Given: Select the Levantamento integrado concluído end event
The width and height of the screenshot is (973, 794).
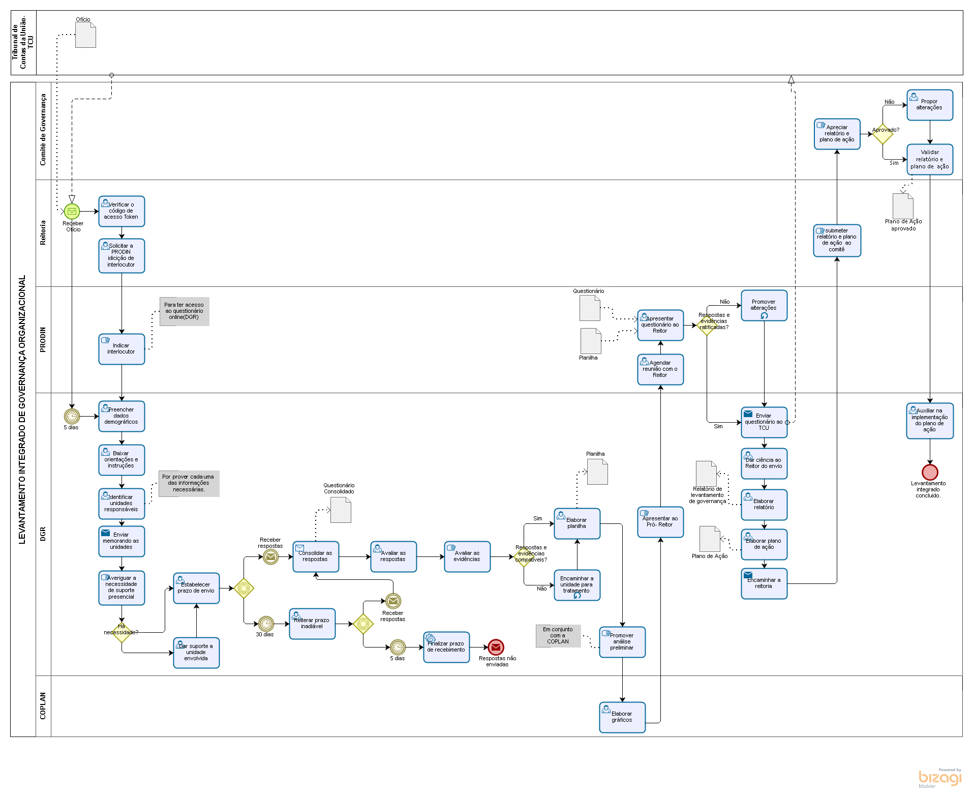Looking at the screenshot, I should pyautogui.click(x=929, y=472).
